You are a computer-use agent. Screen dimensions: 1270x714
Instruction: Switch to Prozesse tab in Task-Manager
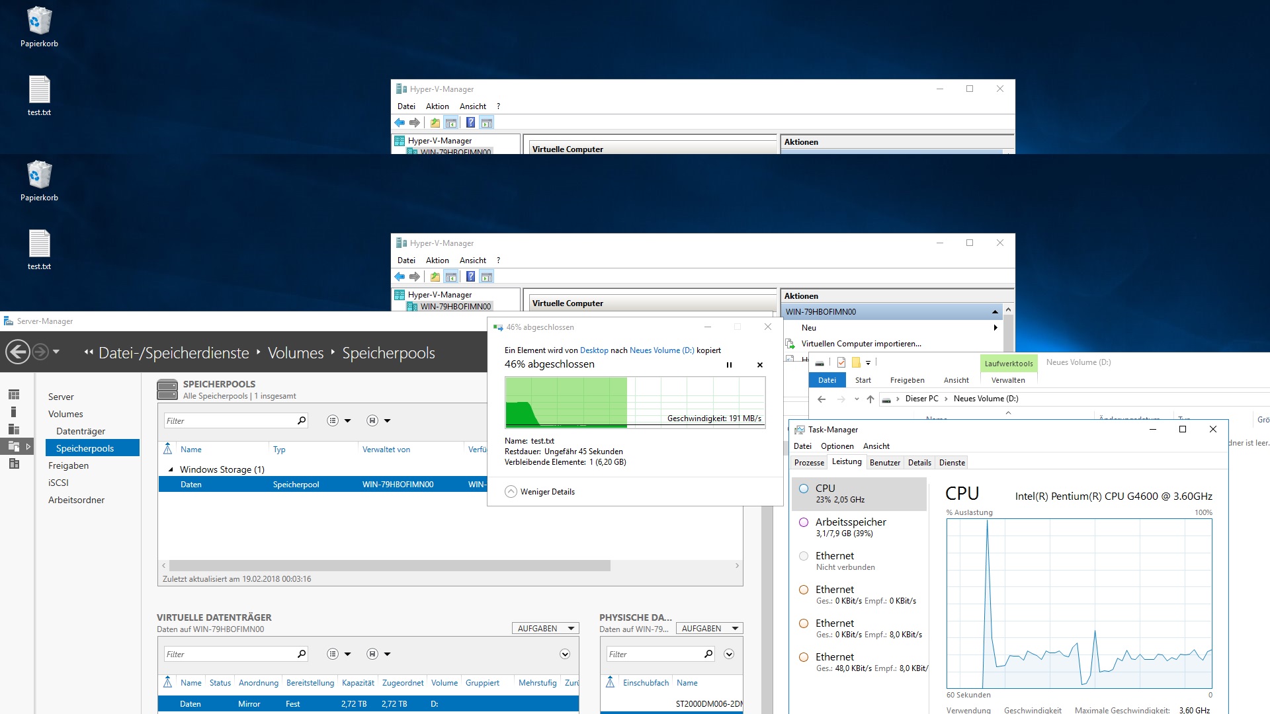pyautogui.click(x=809, y=463)
